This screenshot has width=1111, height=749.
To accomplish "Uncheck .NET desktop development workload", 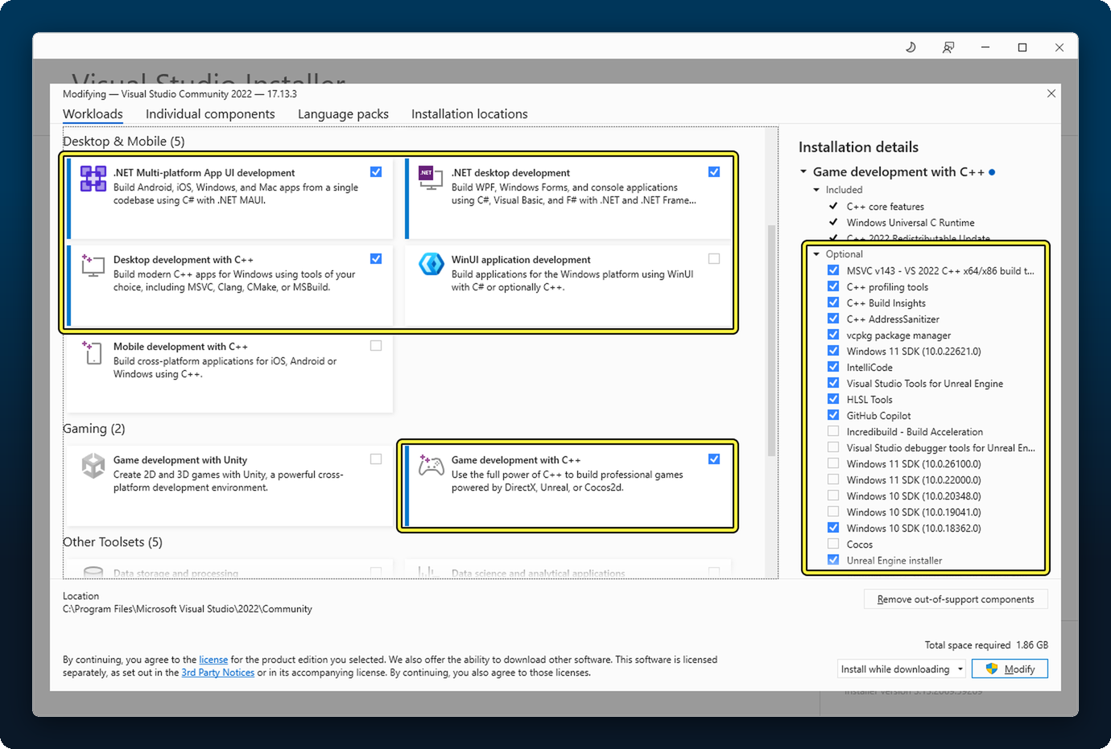I will (x=714, y=172).
